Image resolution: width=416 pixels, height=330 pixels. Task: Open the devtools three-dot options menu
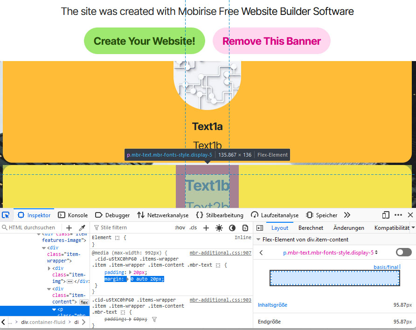(398, 215)
